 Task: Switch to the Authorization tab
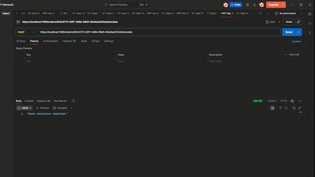[50, 41]
